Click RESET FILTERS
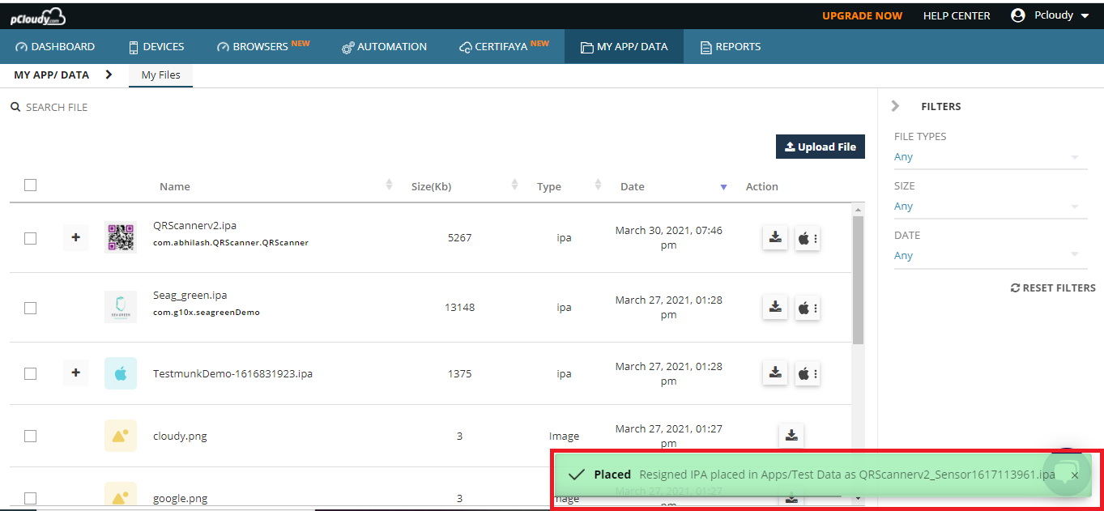This screenshot has height=511, width=1104. (x=1053, y=287)
